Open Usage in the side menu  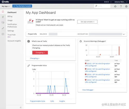[x=10, y=20]
